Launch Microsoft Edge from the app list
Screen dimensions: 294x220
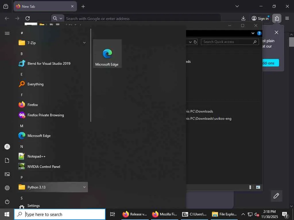[53, 135]
